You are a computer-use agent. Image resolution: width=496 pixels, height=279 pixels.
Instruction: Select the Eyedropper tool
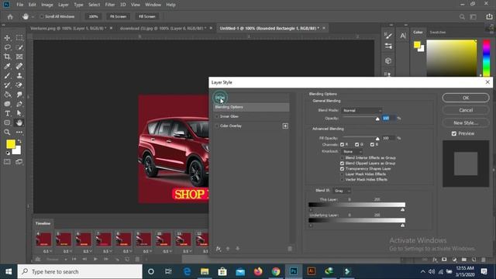click(7, 66)
